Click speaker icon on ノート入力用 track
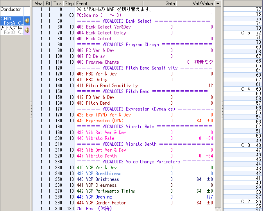The width and height of the screenshot is (263, 211). coord(27,30)
